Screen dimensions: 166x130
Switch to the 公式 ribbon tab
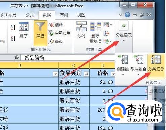click(30, 15)
